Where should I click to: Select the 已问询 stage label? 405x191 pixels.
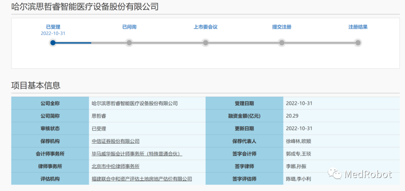(x=129, y=27)
